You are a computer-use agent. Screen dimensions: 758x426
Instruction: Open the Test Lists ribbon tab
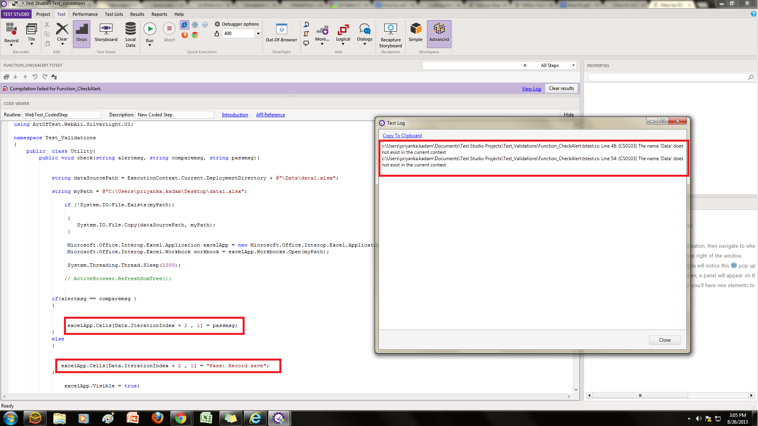coord(114,14)
